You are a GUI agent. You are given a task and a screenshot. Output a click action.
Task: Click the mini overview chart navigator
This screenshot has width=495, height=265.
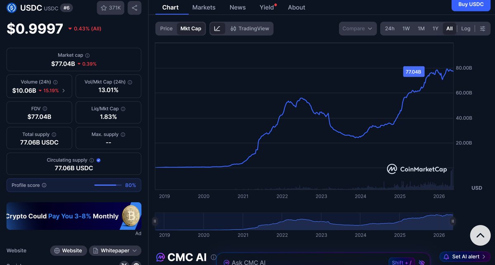(x=304, y=221)
